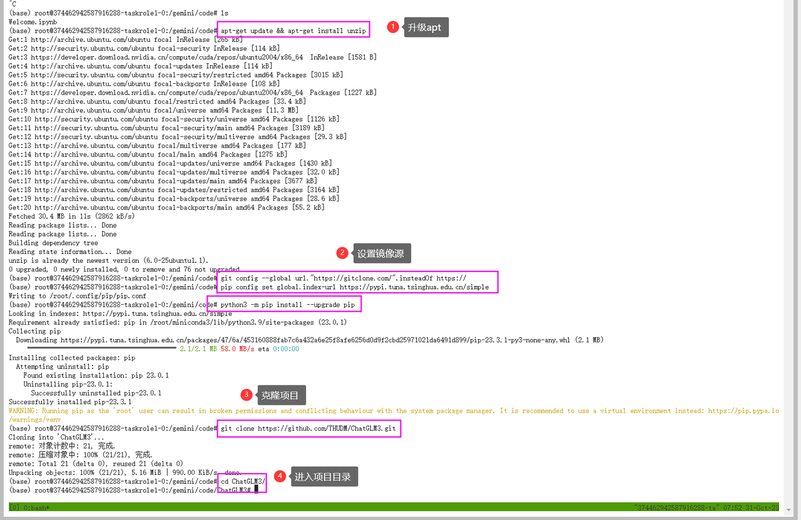Click the 'Looking in indexes' tsinghua URL line
This screenshot has width=801, height=520.
120,314
